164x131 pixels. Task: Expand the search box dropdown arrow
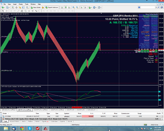coord(156,7)
